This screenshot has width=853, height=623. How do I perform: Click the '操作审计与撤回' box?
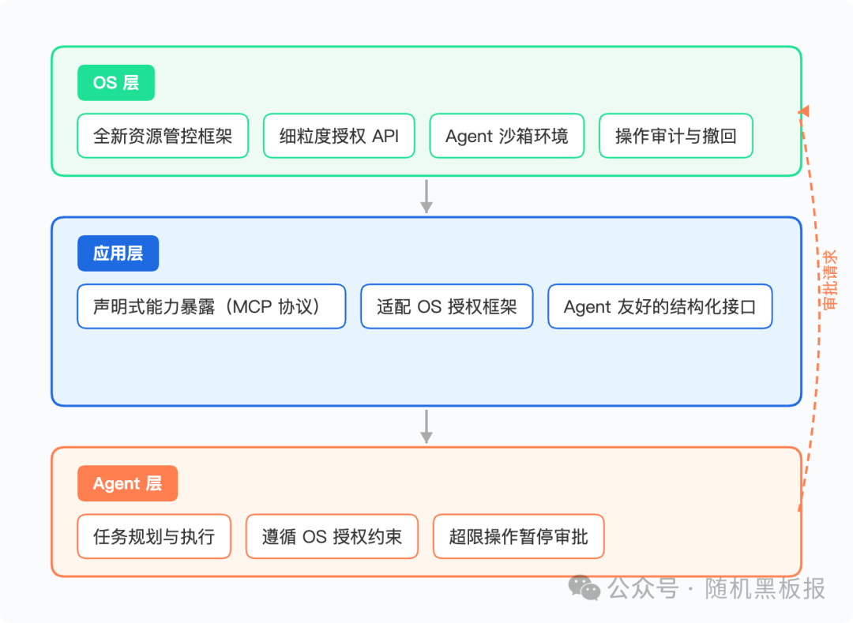point(676,136)
